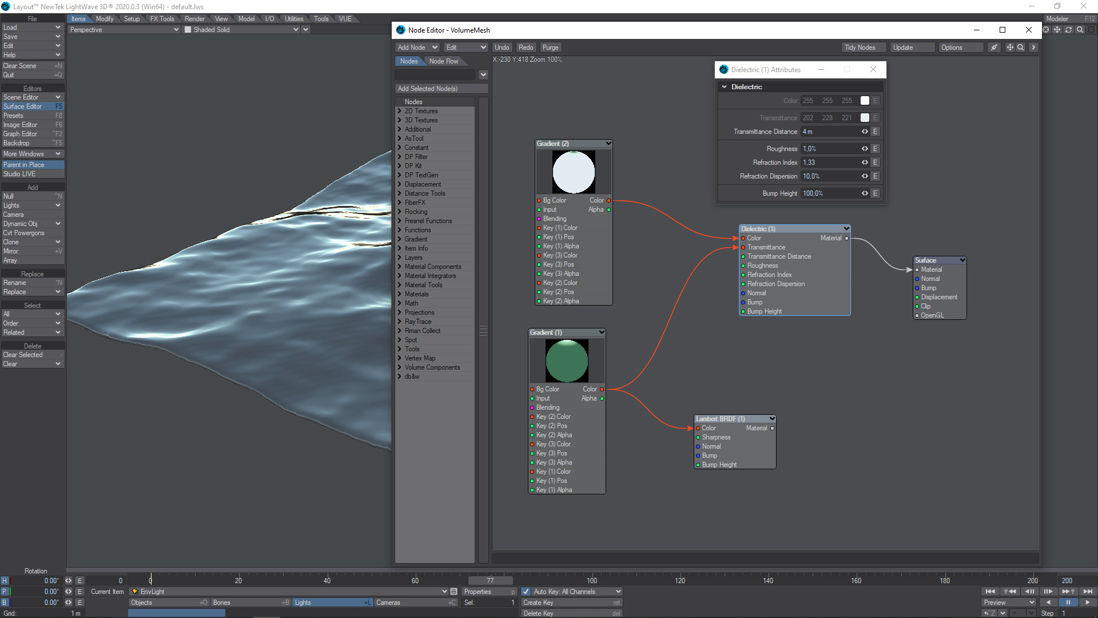Click the Tidy Nodes button
1098x618 pixels.
pos(863,47)
